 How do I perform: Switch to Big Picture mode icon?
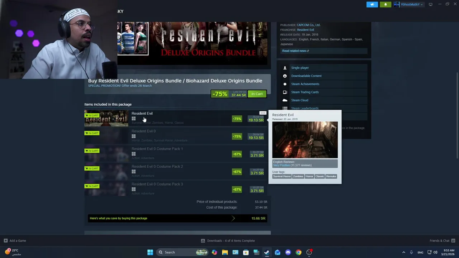click(x=431, y=4)
